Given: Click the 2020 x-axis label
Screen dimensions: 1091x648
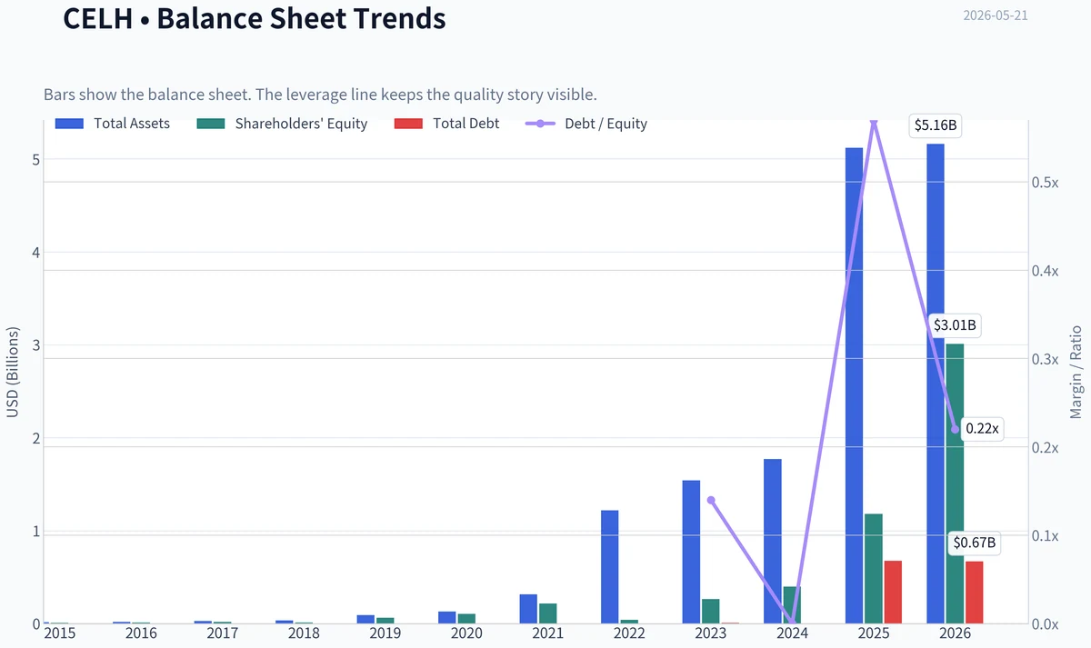Looking at the screenshot, I should 466,633.
